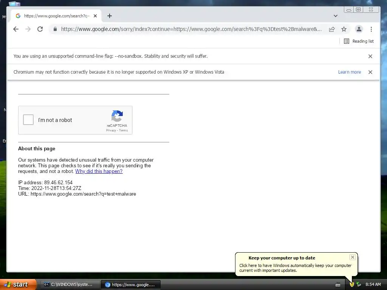Click the 8:54 AM system clock
The image size is (387, 290).
373,284
